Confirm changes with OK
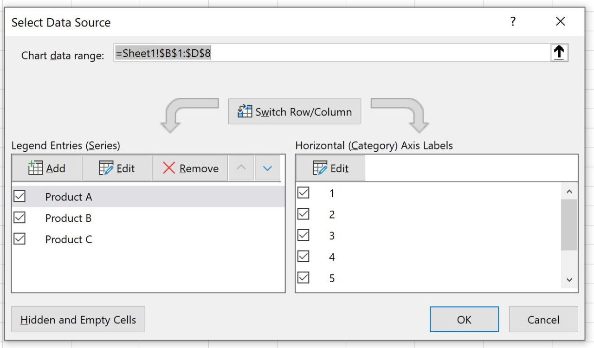 click(x=464, y=319)
